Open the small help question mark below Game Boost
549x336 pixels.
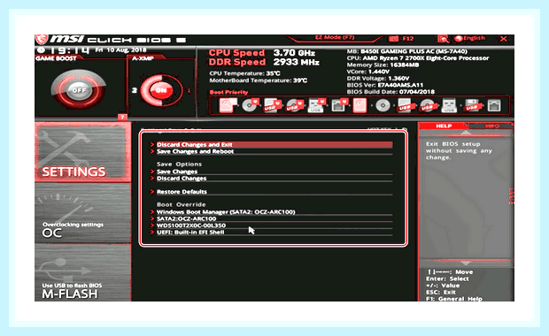[x=122, y=117]
